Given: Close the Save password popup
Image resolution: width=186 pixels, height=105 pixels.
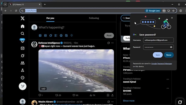Looking at the screenshot, I should [172, 18].
